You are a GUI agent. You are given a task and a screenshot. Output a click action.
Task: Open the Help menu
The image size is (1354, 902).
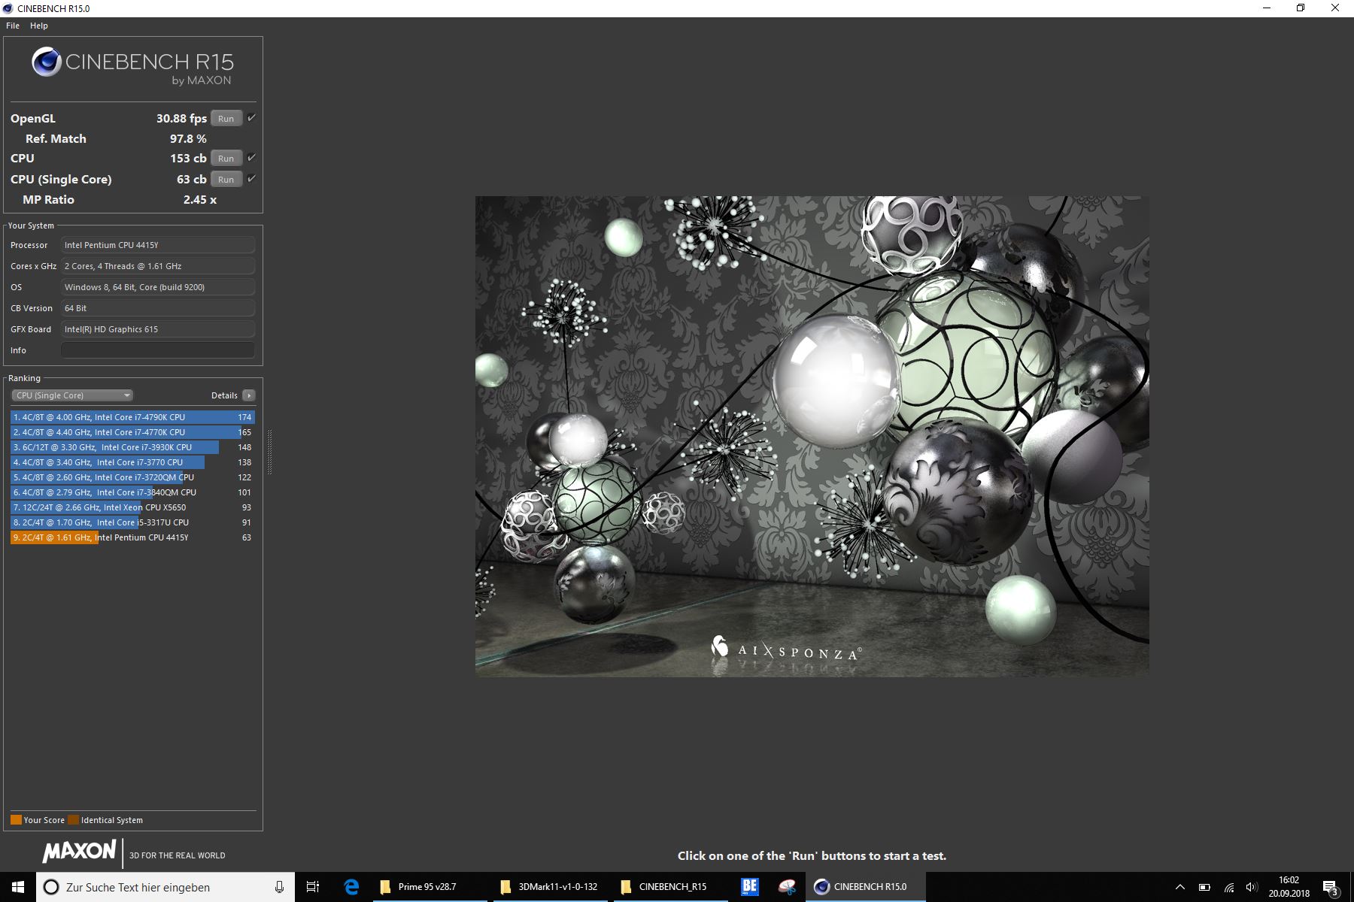tap(39, 26)
